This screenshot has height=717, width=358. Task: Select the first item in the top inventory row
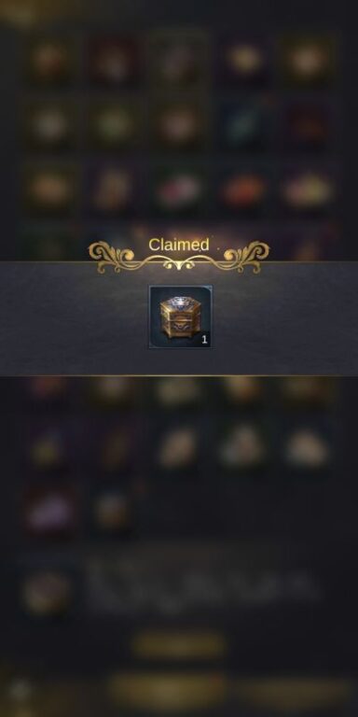(x=49, y=61)
